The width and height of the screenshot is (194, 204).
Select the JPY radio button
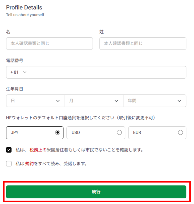click(x=57, y=133)
